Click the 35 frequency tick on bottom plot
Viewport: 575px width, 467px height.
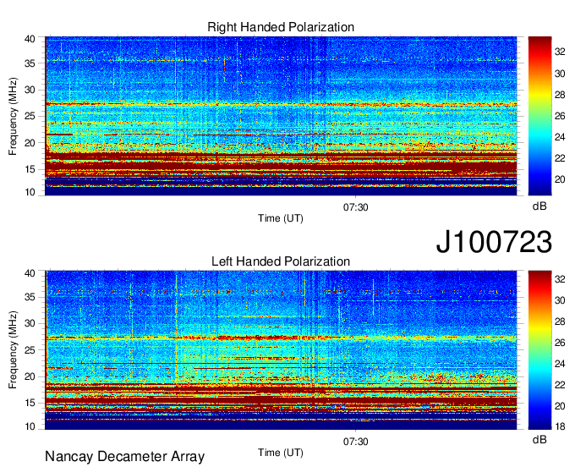coord(30,297)
